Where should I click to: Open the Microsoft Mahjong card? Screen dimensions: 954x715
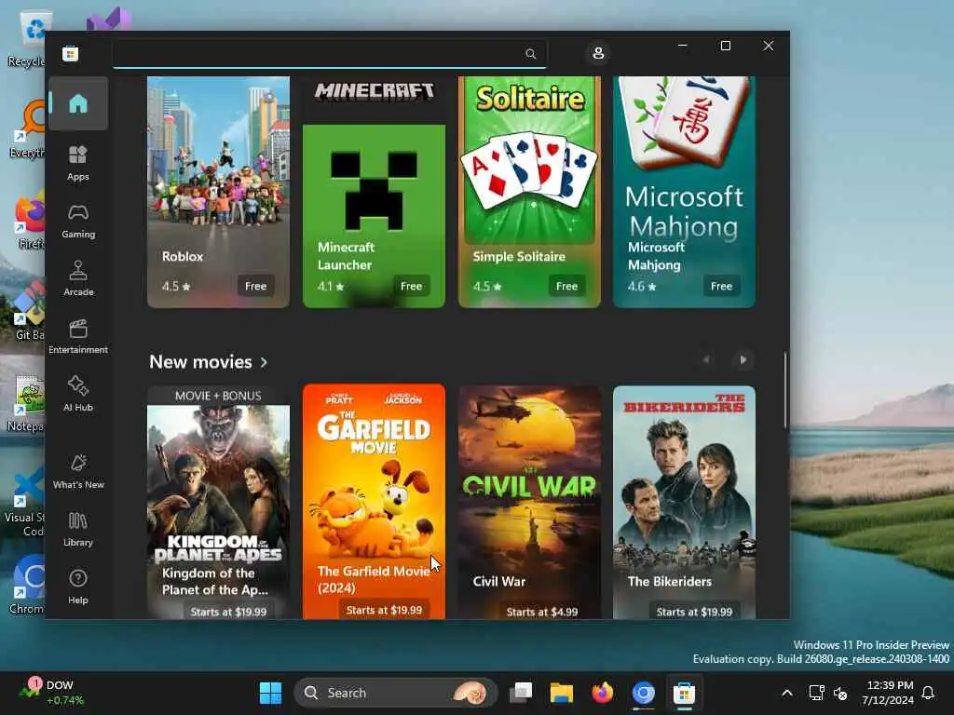[685, 192]
